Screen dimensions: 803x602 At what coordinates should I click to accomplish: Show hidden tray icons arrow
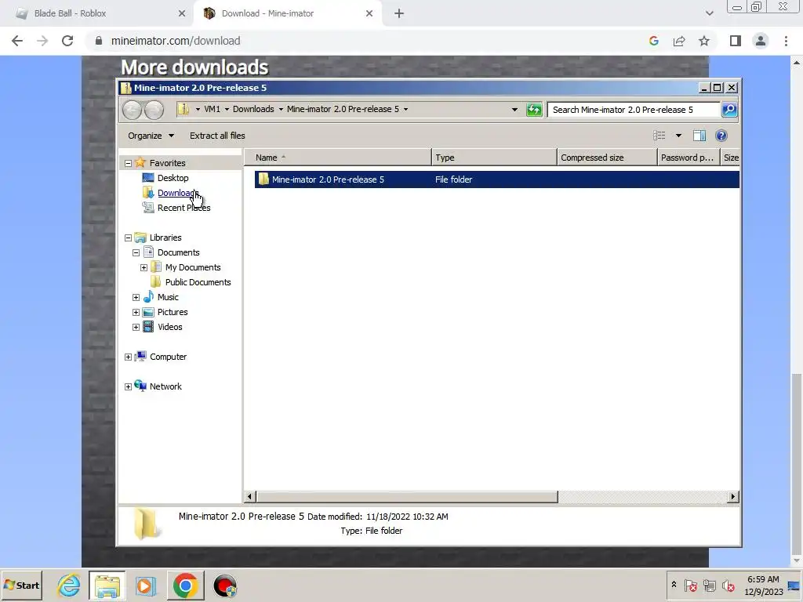[674, 585]
